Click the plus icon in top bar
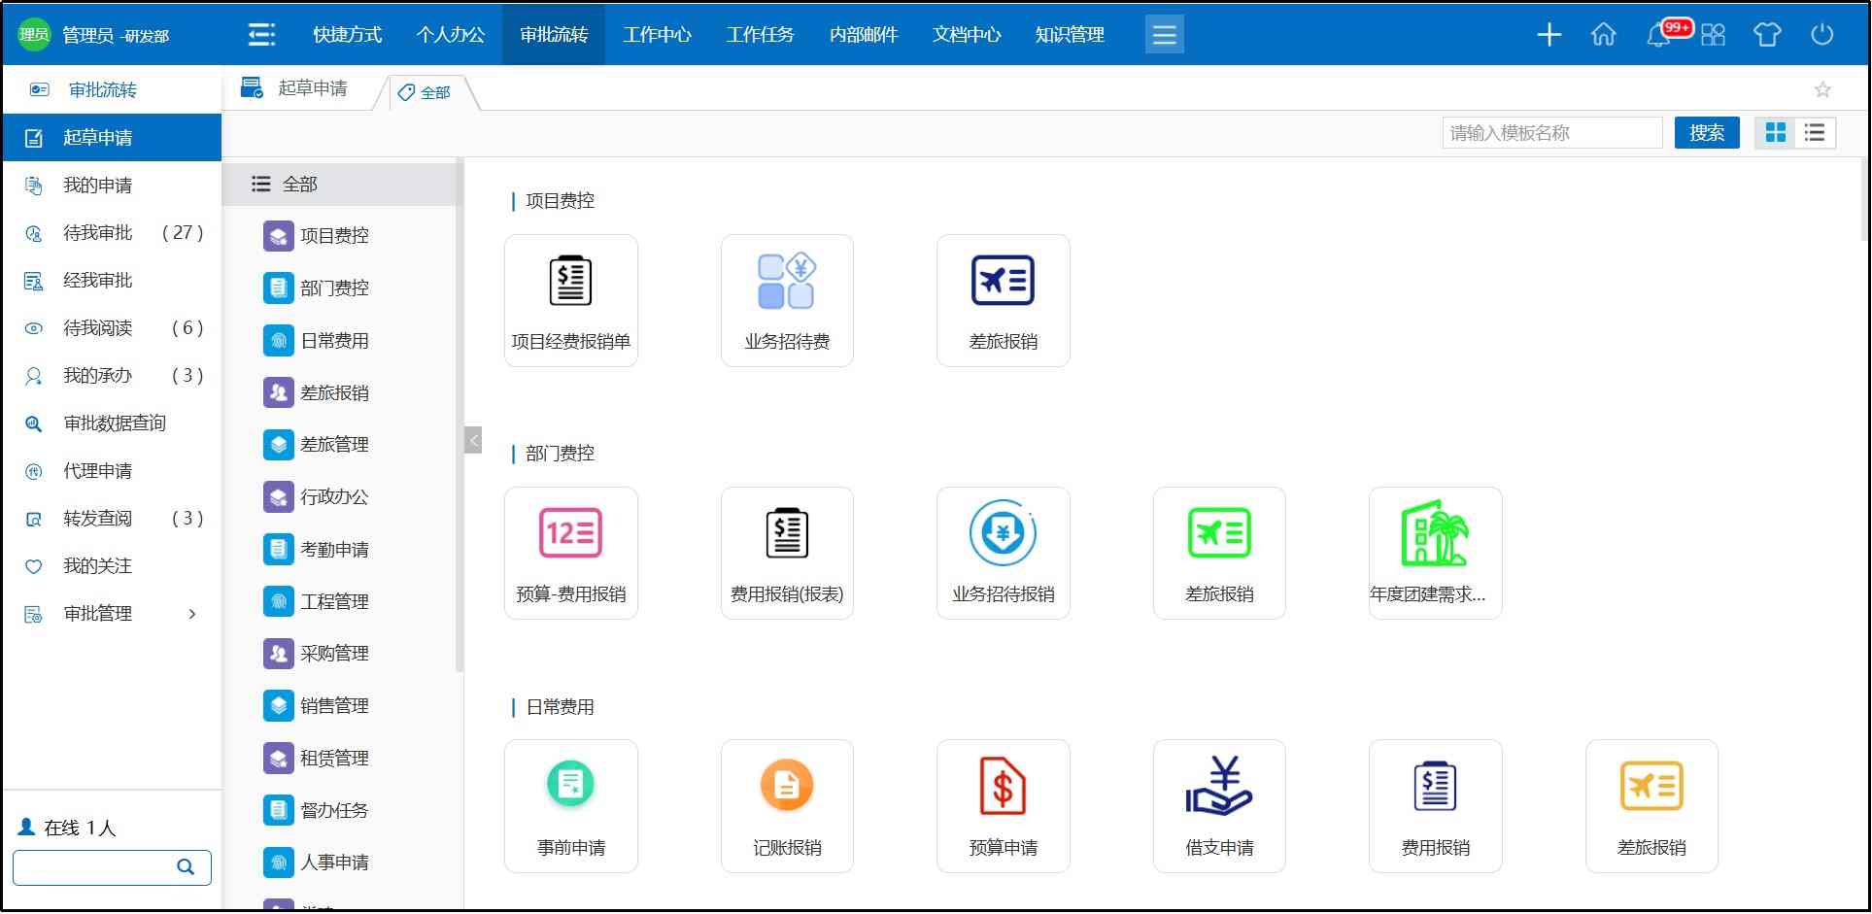 pos(1549,35)
